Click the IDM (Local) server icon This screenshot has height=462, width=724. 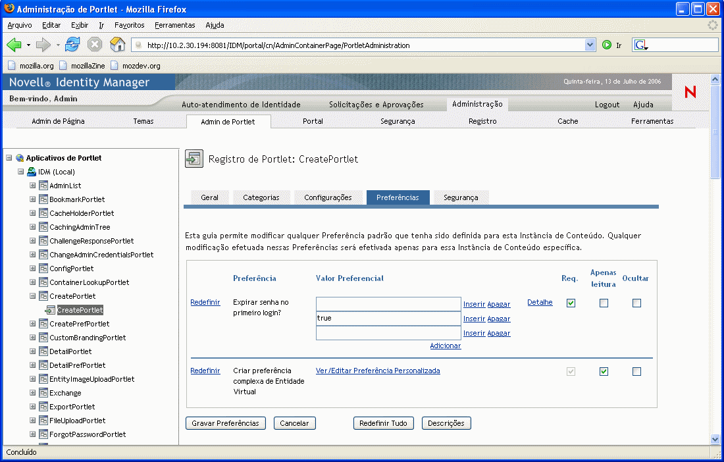tap(32, 172)
